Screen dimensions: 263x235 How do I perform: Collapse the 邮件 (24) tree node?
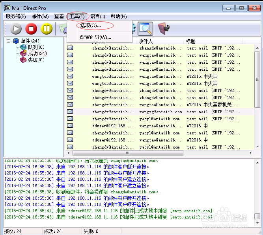tap(8, 41)
